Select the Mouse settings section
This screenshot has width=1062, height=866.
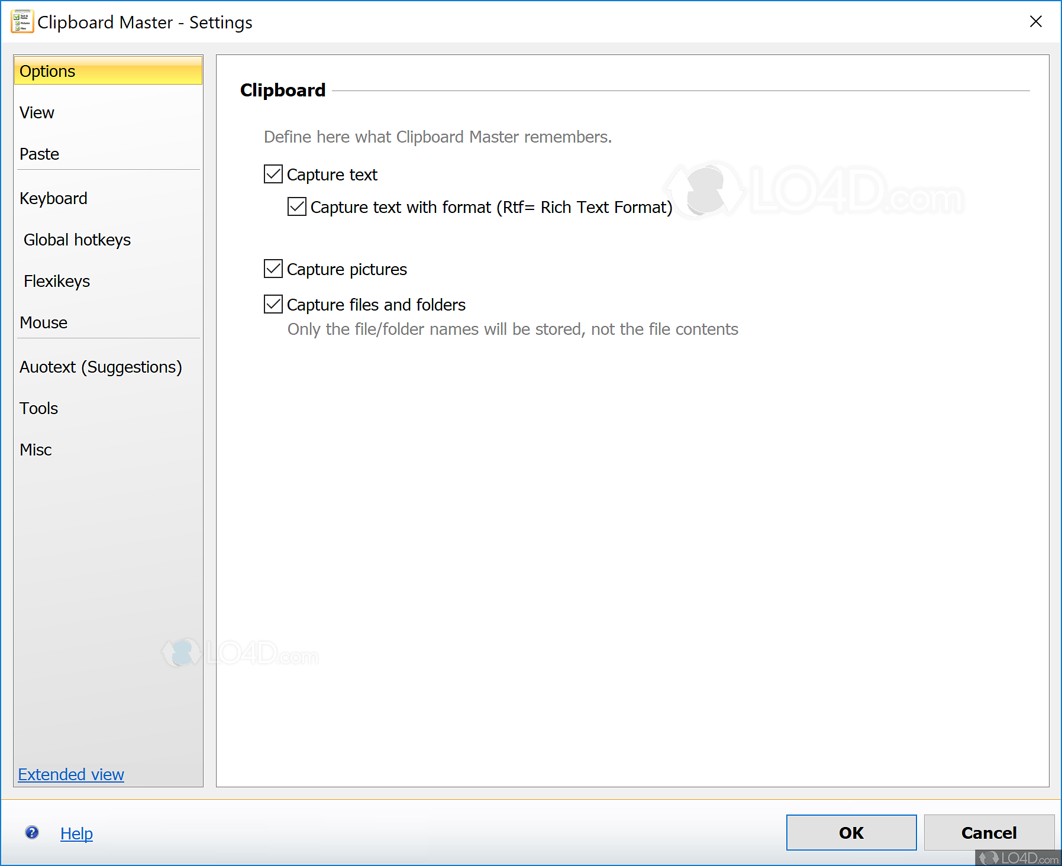point(108,322)
